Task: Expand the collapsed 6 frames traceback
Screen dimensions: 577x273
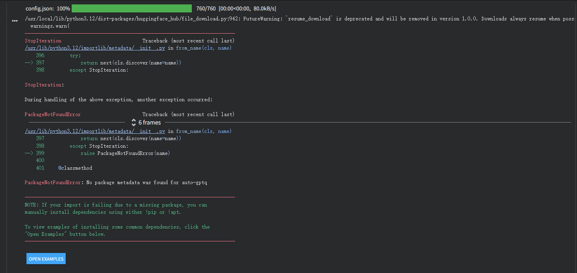Action: click(x=146, y=122)
